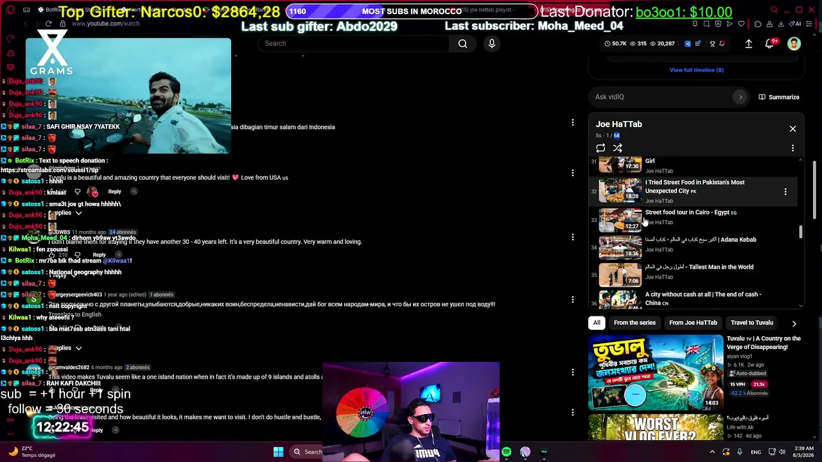Click the taskbar microphone tray icon
Viewport: 822px width, 462px height.
click(740, 452)
